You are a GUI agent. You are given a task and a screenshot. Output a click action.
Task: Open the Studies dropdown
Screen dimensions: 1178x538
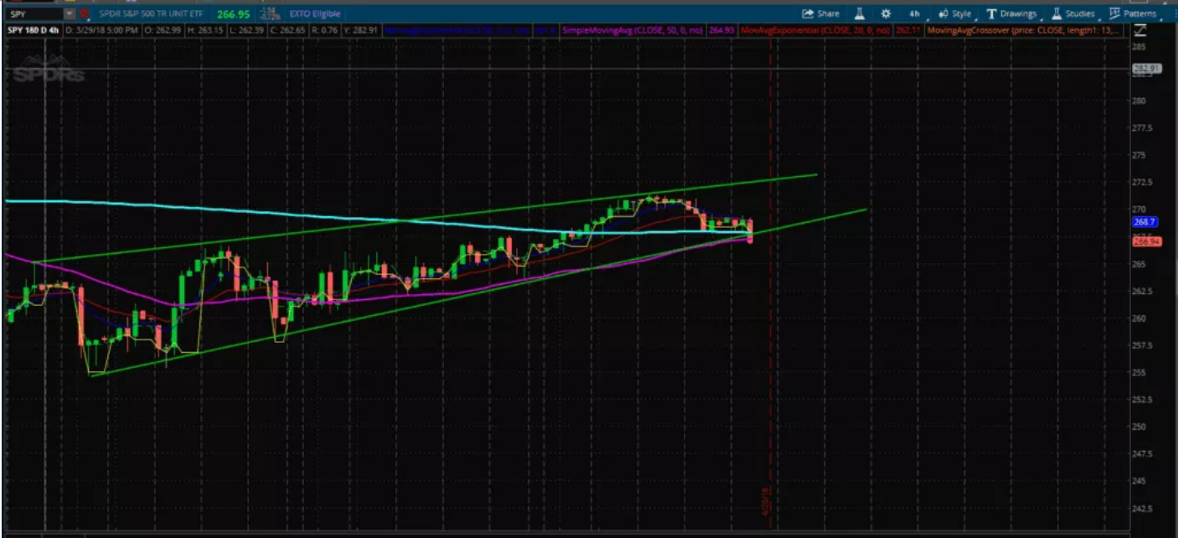(x=1072, y=13)
